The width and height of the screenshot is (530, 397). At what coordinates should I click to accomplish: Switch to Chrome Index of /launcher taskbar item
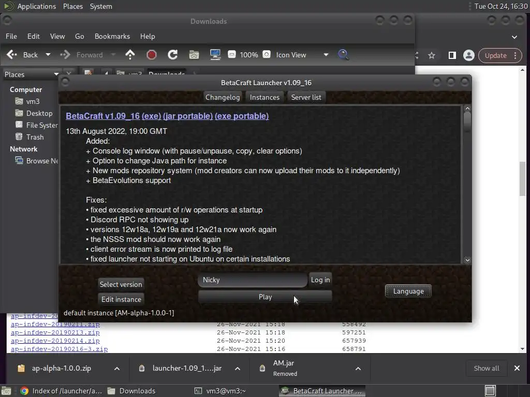[61, 391]
